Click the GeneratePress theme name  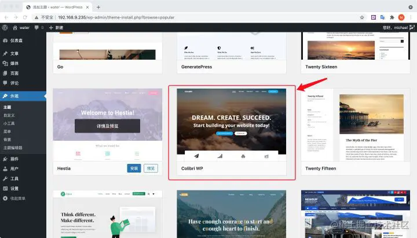point(196,67)
